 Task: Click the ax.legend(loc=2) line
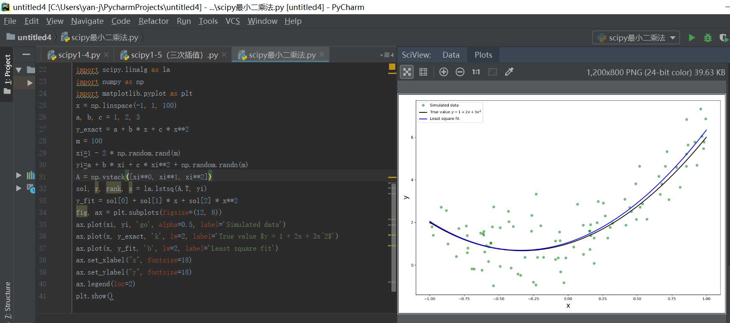[105, 284]
